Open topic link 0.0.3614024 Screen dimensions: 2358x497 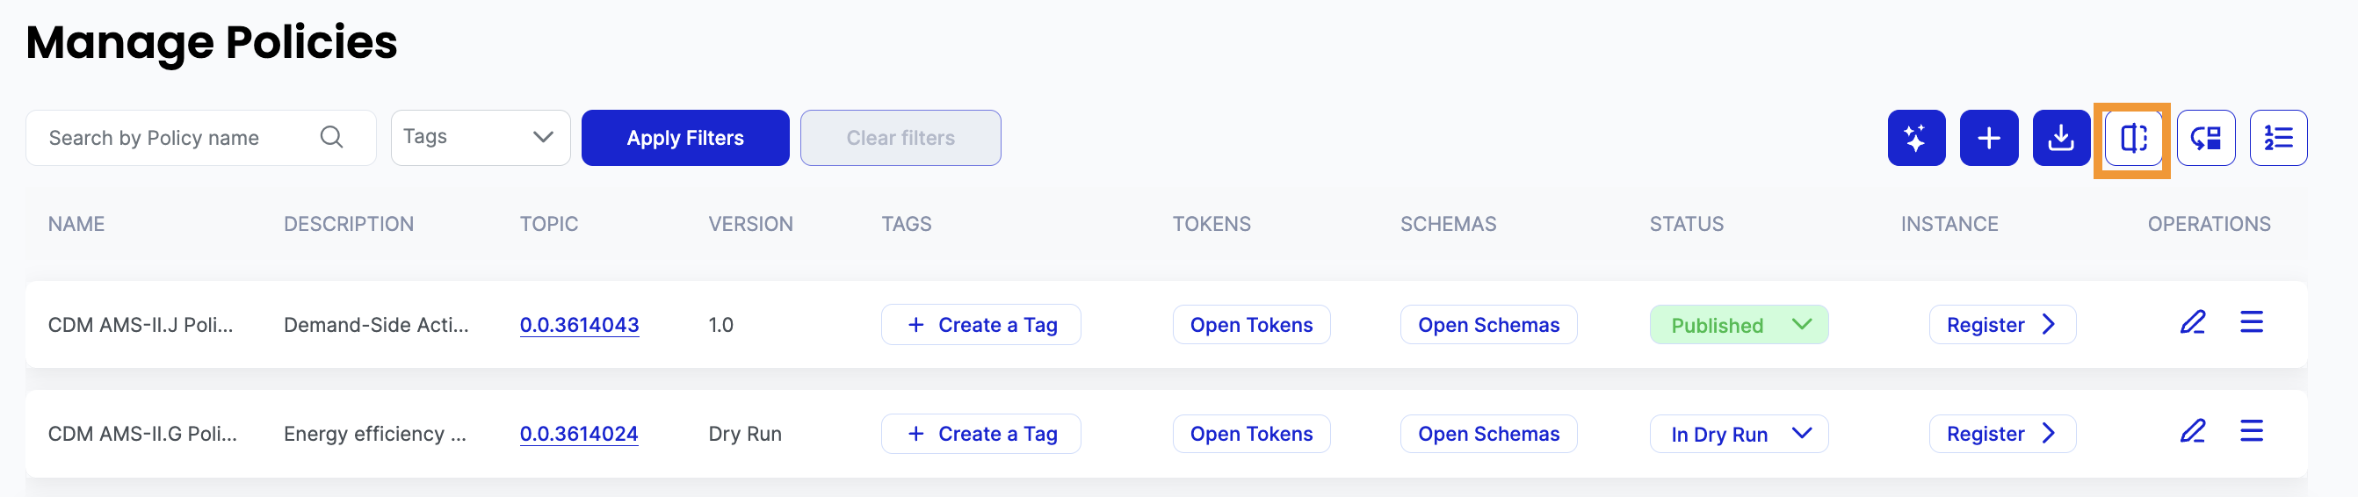coord(578,434)
